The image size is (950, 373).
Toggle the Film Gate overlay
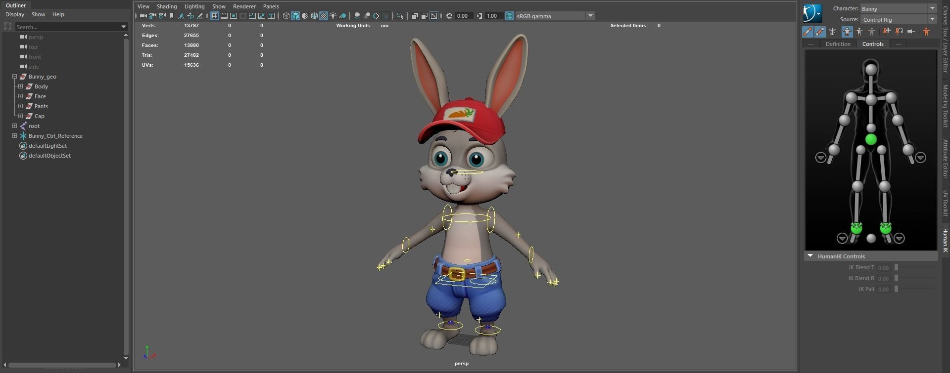[x=224, y=16]
